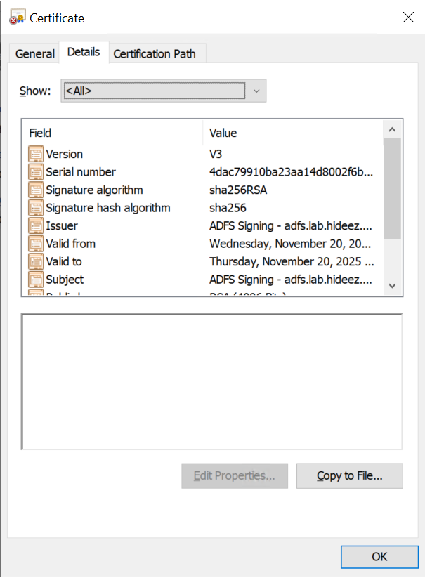Select the Serial number field icon
Screen dimensions: 425x578
(36, 172)
